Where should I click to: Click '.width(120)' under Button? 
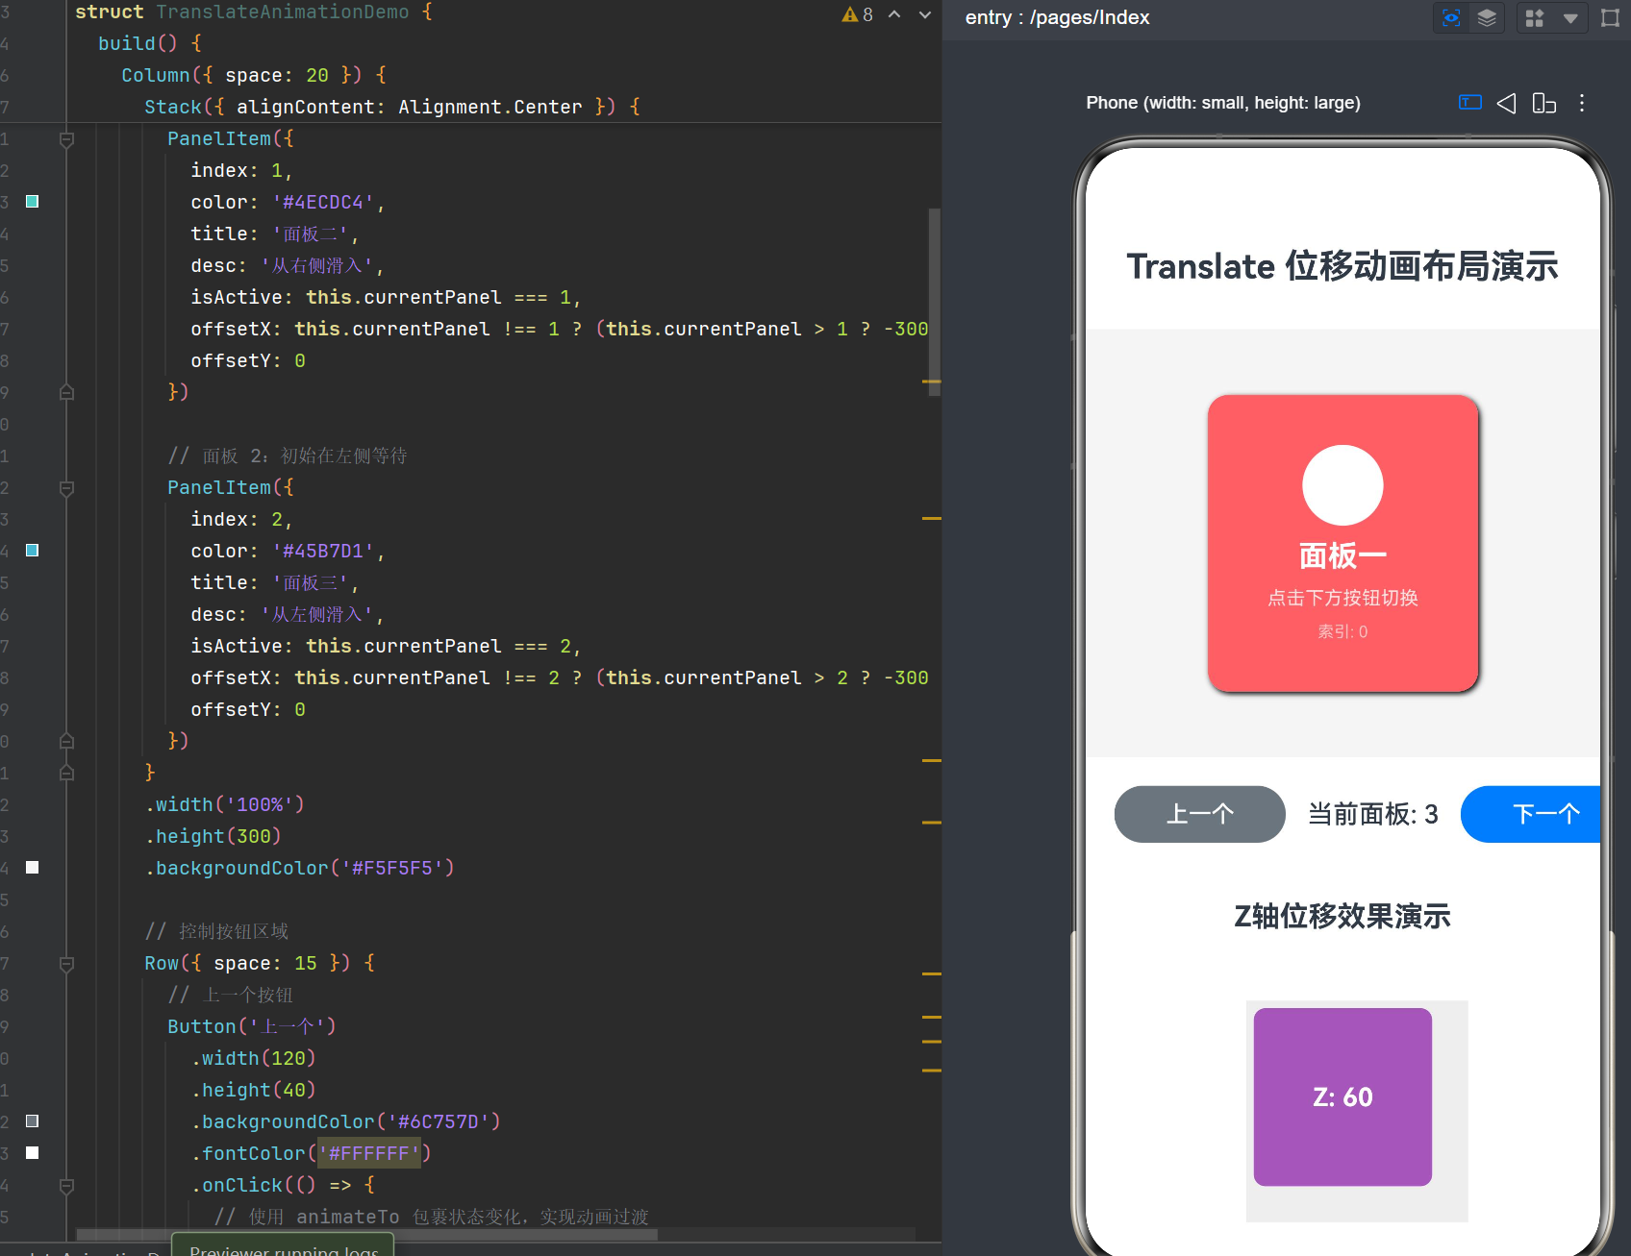pyautogui.click(x=254, y=1058)
